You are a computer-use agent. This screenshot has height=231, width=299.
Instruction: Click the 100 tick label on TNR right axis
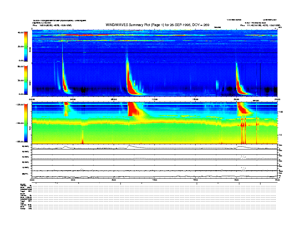pos(281,112)
